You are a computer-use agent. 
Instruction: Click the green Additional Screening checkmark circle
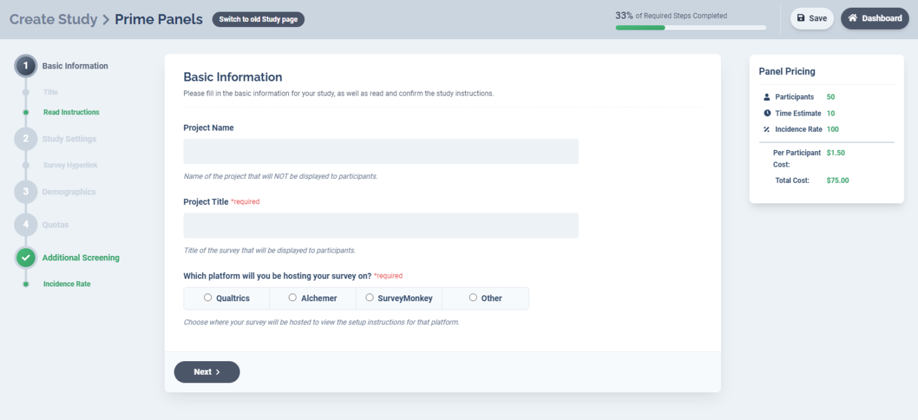[x=26, y=257]
